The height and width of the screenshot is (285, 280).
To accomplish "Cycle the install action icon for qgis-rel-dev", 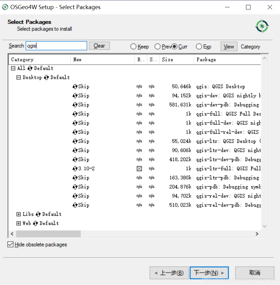I will (x=75, y=196).
